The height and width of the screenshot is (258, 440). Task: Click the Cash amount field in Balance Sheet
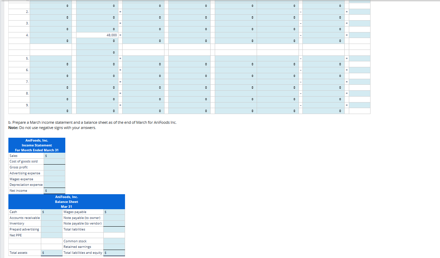[51, 212]
